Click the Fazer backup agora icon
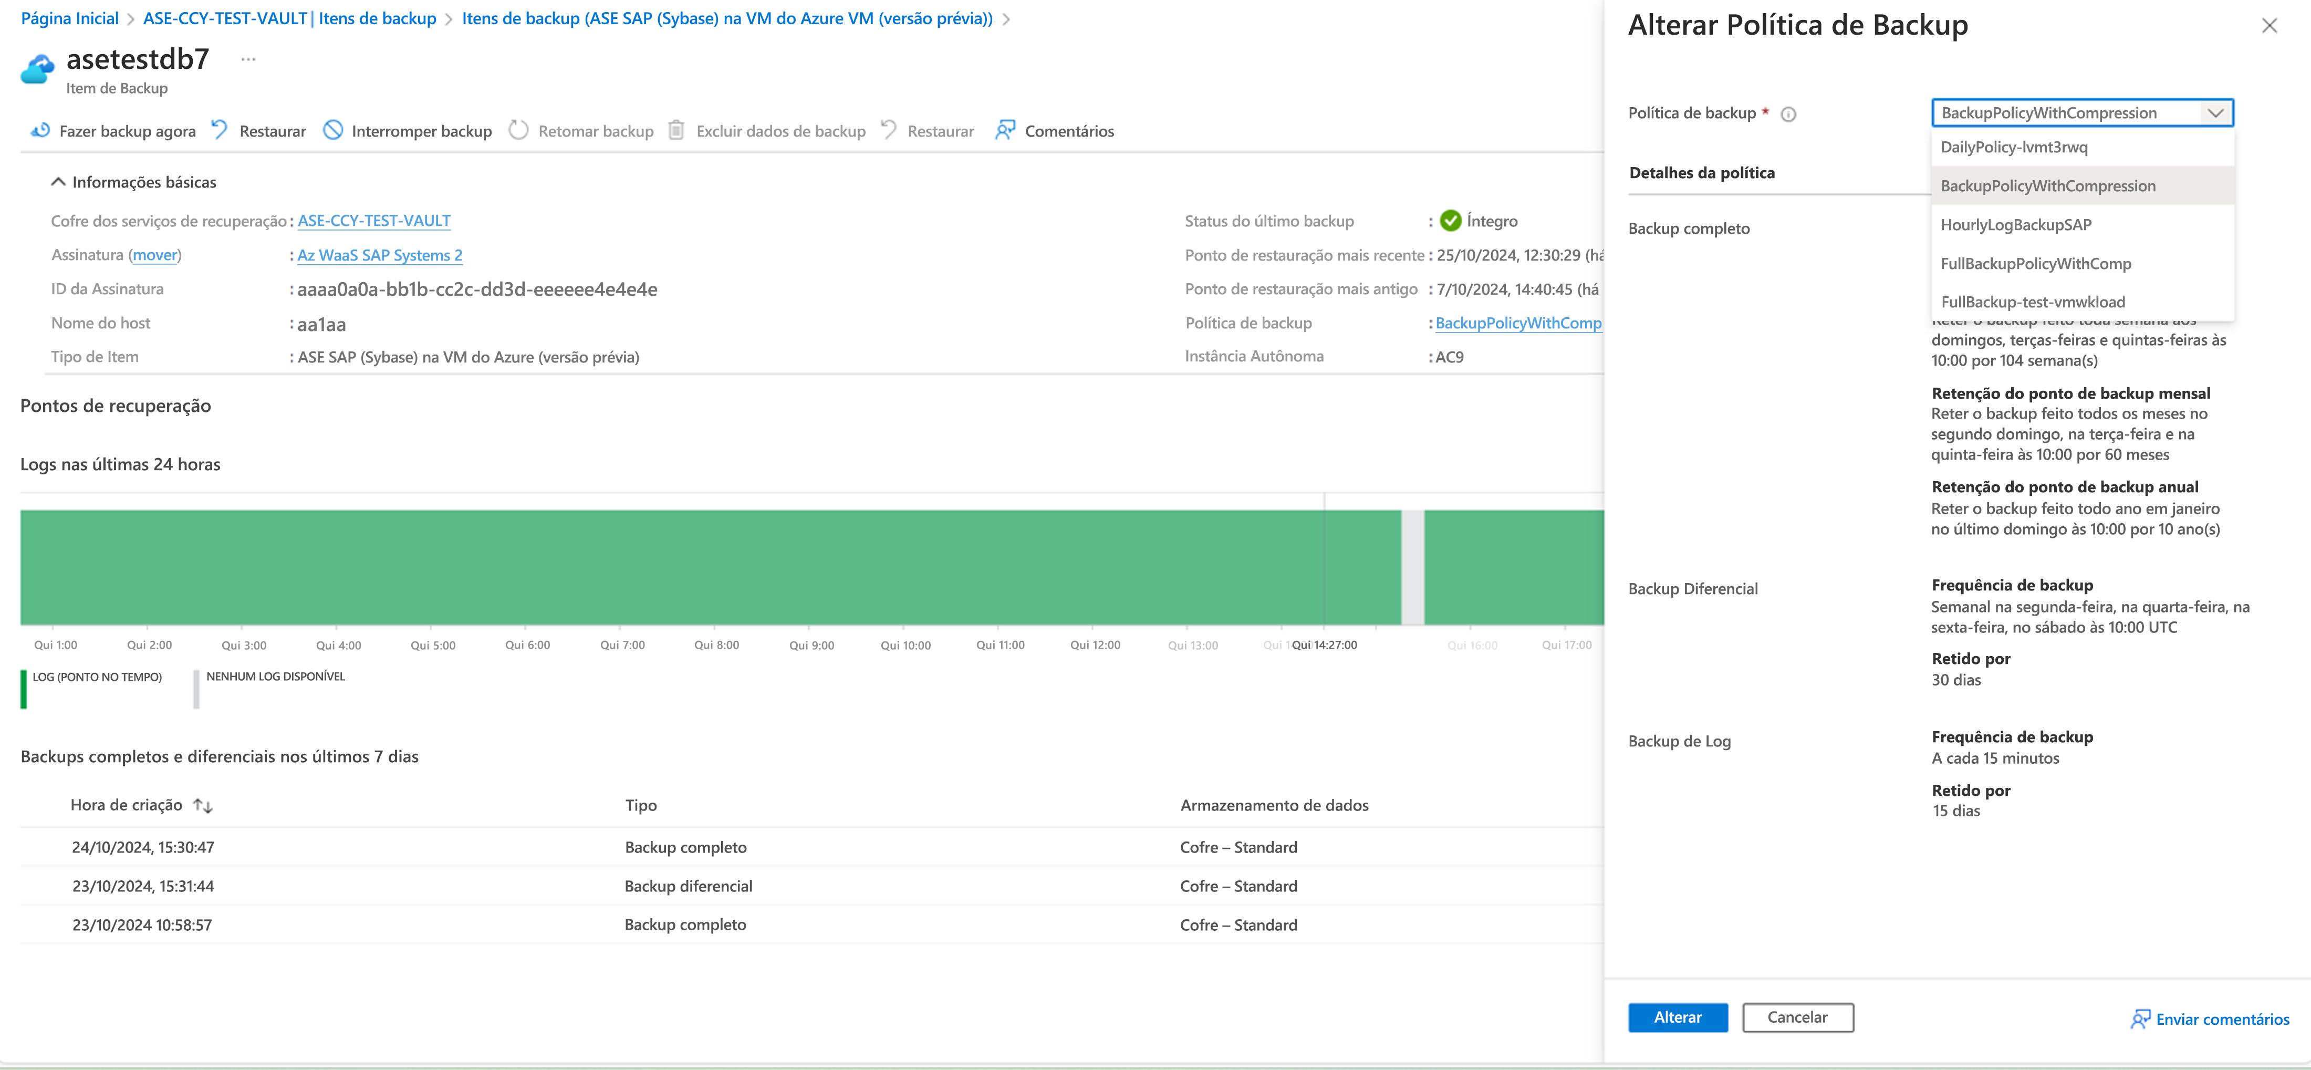Viewport: 2311px width, 1070px height. coord(40,130)
